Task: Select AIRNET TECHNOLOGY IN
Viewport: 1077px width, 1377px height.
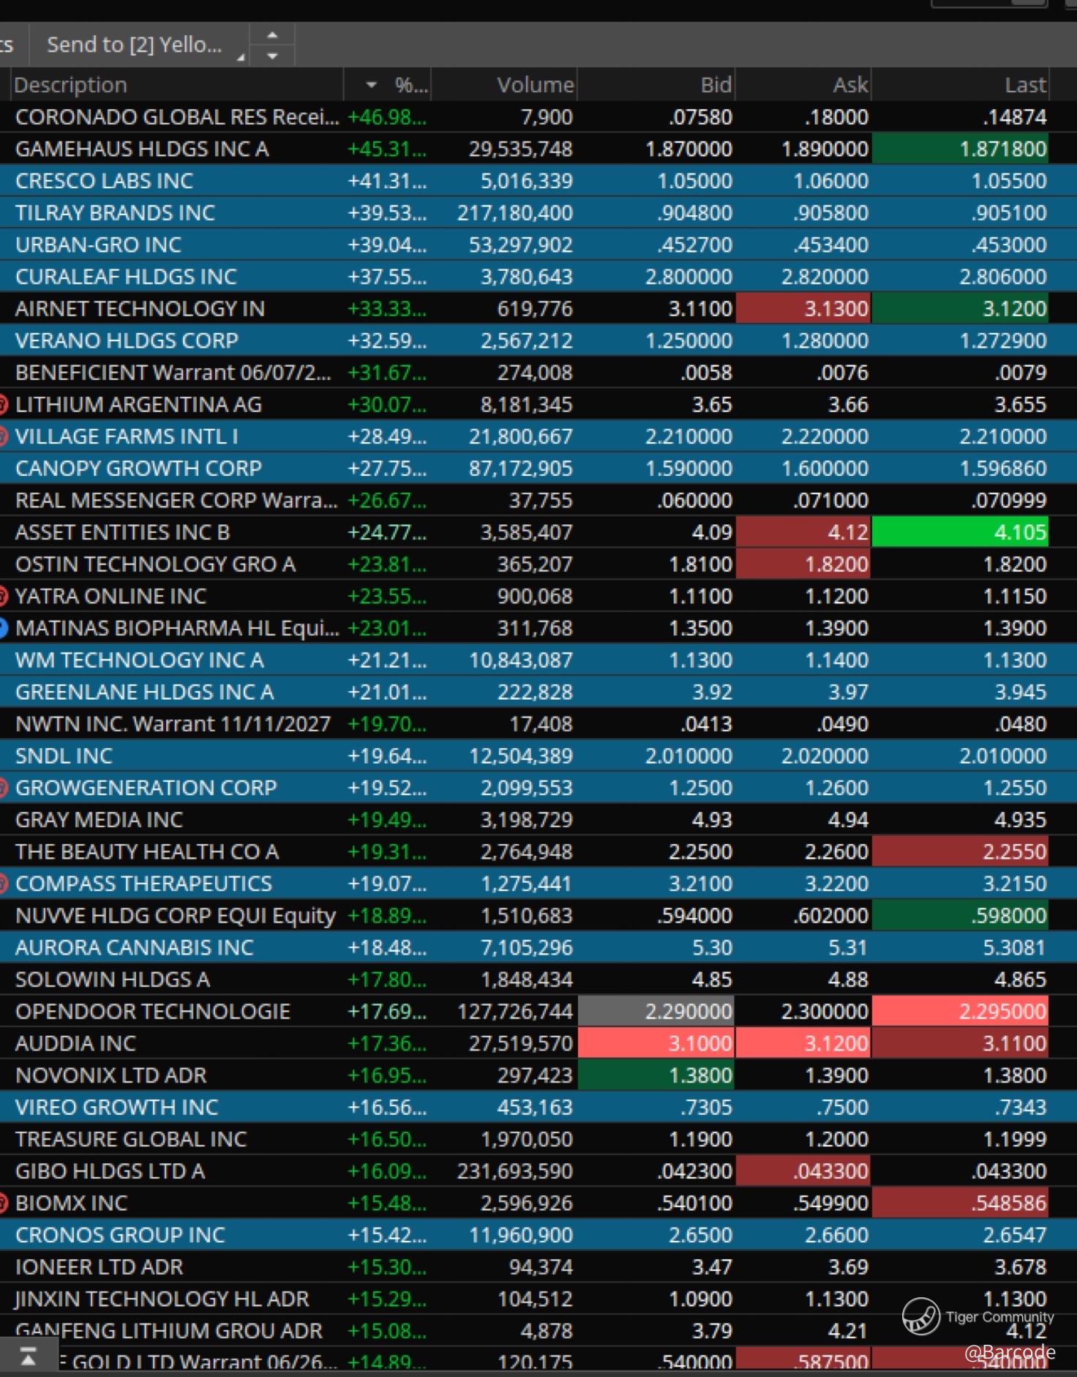Action: coord(140,309)
